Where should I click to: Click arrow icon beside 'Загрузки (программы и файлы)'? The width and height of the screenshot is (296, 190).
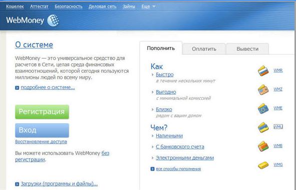17,184
